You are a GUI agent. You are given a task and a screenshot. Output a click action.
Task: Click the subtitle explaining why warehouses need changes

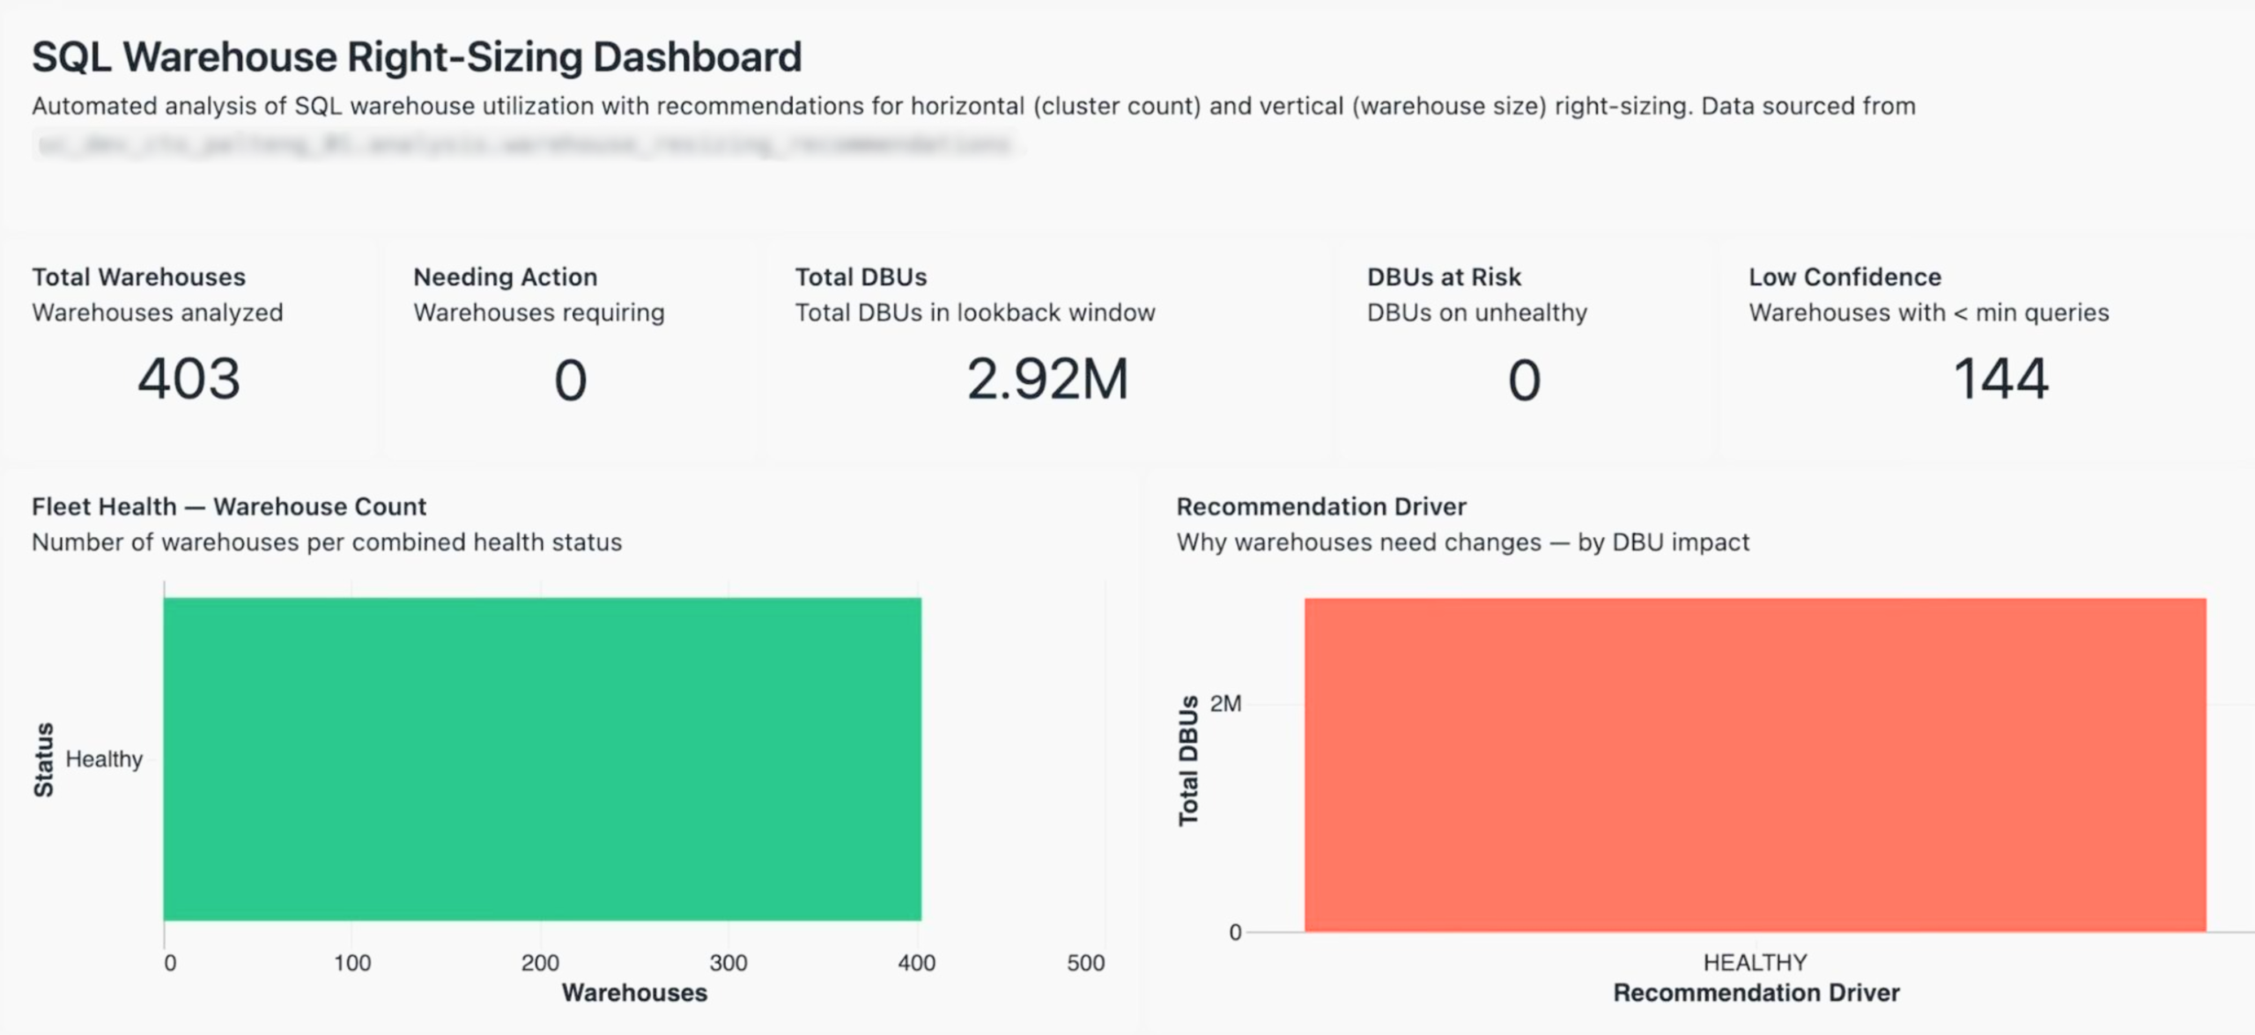pos(1462,542)
